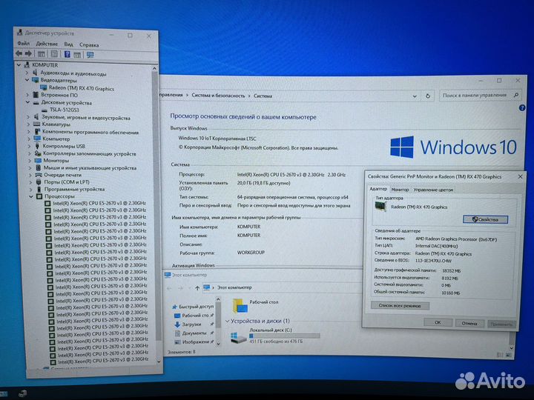Click the up arrow in Explorer navigation

coord(197,287)
